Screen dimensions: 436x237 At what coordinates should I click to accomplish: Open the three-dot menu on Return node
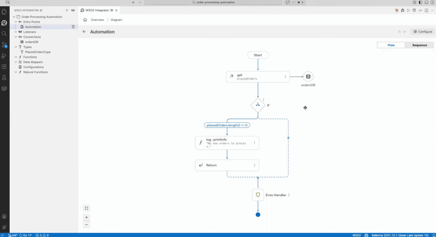pyautogui.click(x=254, y=165)
